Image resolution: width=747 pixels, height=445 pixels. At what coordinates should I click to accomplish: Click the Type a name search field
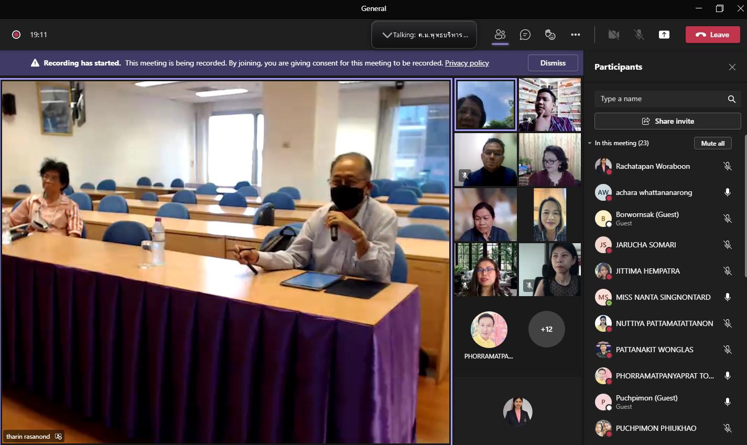(x=668, y=99)
